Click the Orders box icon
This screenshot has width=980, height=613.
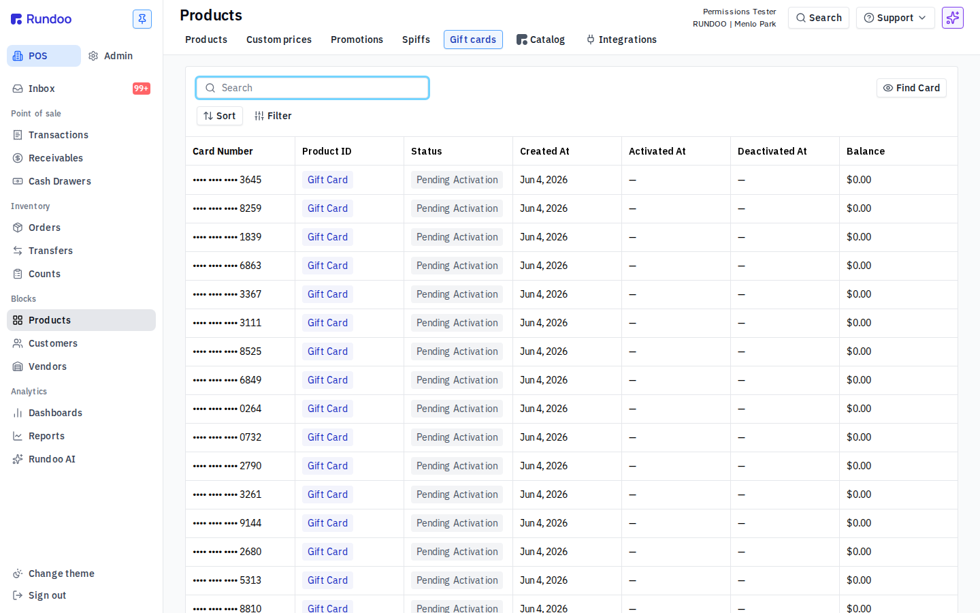[18, 227]
